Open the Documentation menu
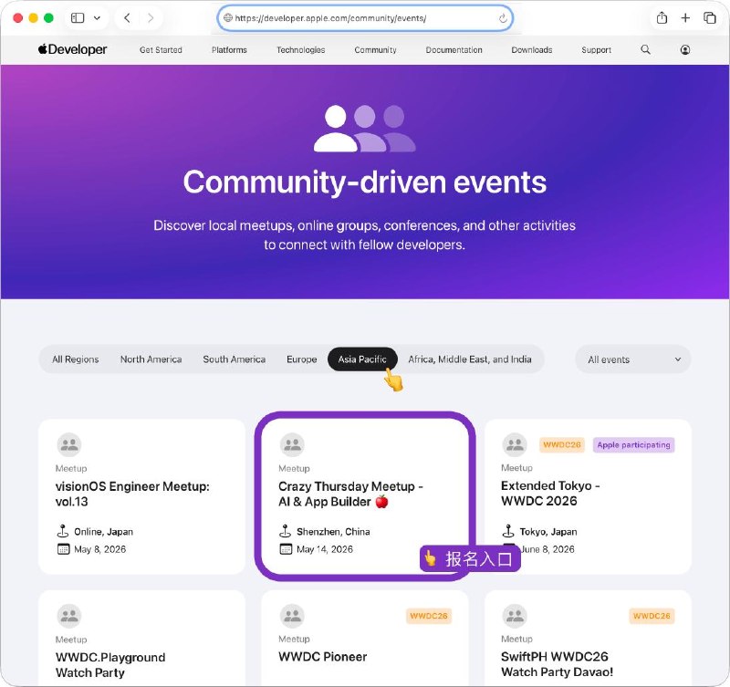The width and height of the screenshot is (730, 687). coord(454,50)
